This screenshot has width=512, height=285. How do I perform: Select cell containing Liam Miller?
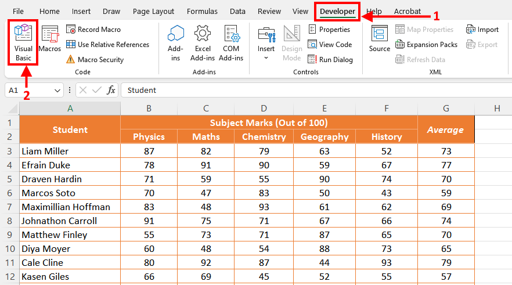tap(70, 151)
